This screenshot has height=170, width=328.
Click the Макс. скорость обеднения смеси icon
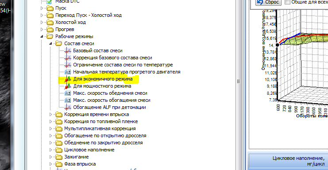pyautogui.click(x=68, y=93)
